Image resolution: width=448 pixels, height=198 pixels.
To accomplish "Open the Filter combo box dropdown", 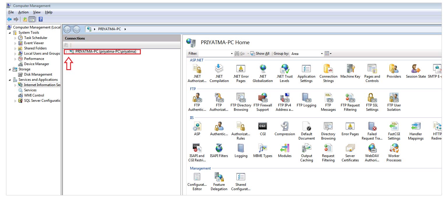I will click(x=232, y=53).
